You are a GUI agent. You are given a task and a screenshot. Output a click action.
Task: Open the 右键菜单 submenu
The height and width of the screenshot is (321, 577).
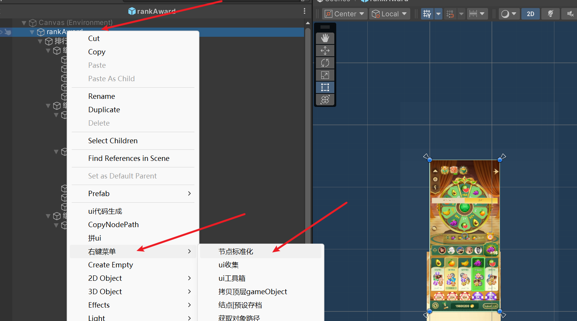point(133,251)
